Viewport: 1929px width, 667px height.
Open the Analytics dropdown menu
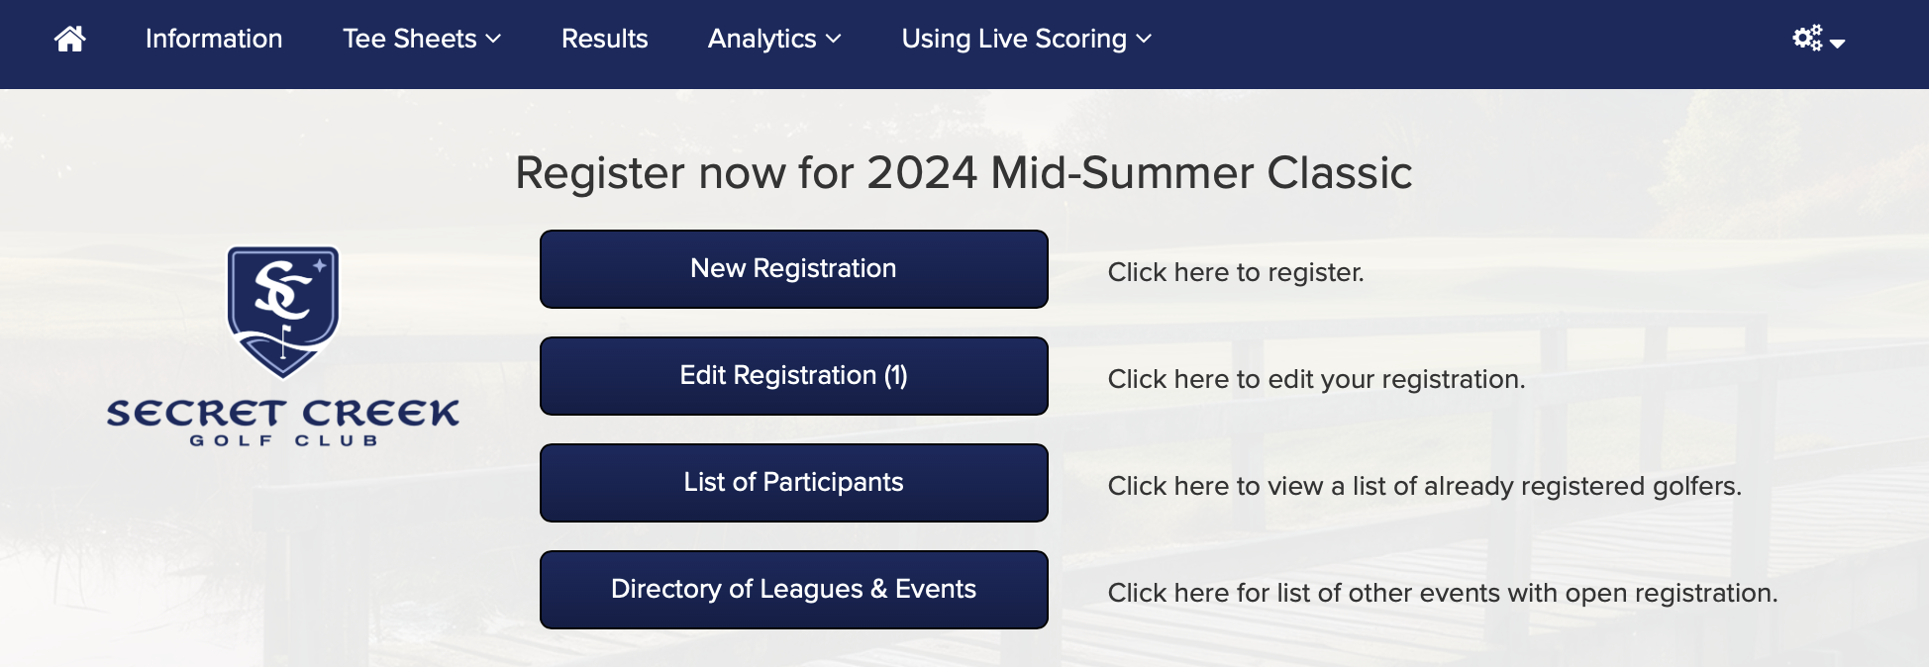point(773,40)
